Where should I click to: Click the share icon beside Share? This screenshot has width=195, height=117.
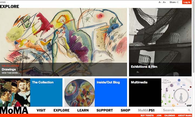177,2
